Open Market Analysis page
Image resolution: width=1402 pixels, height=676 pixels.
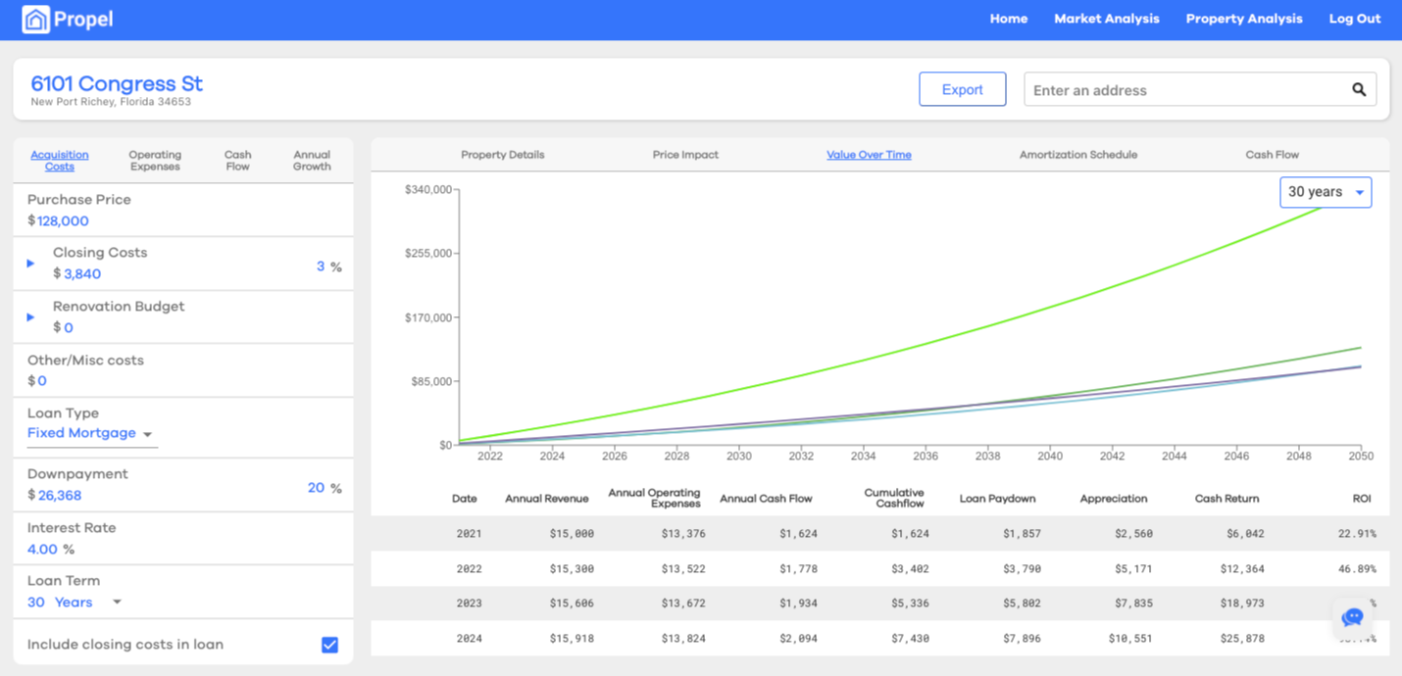[x=1107, y=19]
